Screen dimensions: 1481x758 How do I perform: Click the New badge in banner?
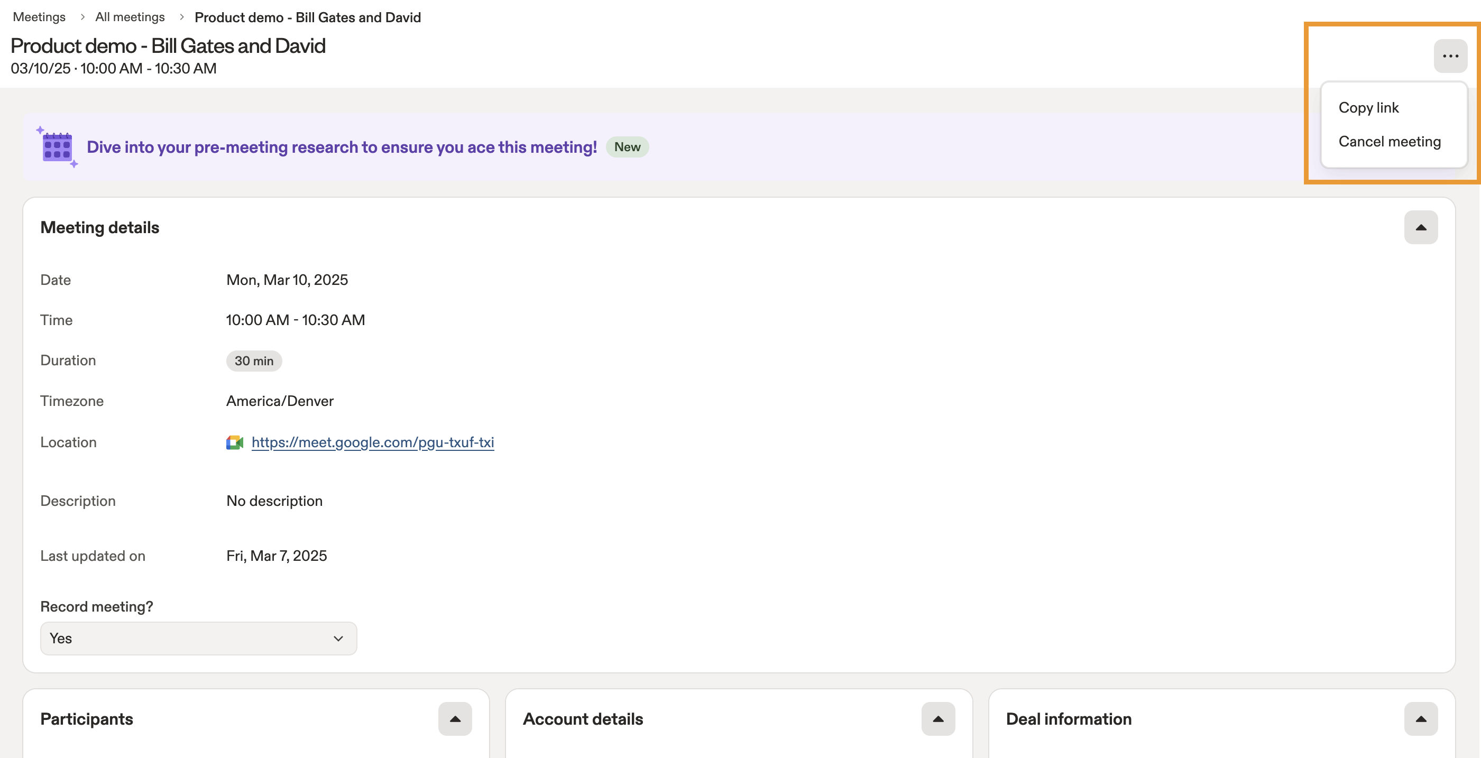pyautogui.click(x=627, y=147)
